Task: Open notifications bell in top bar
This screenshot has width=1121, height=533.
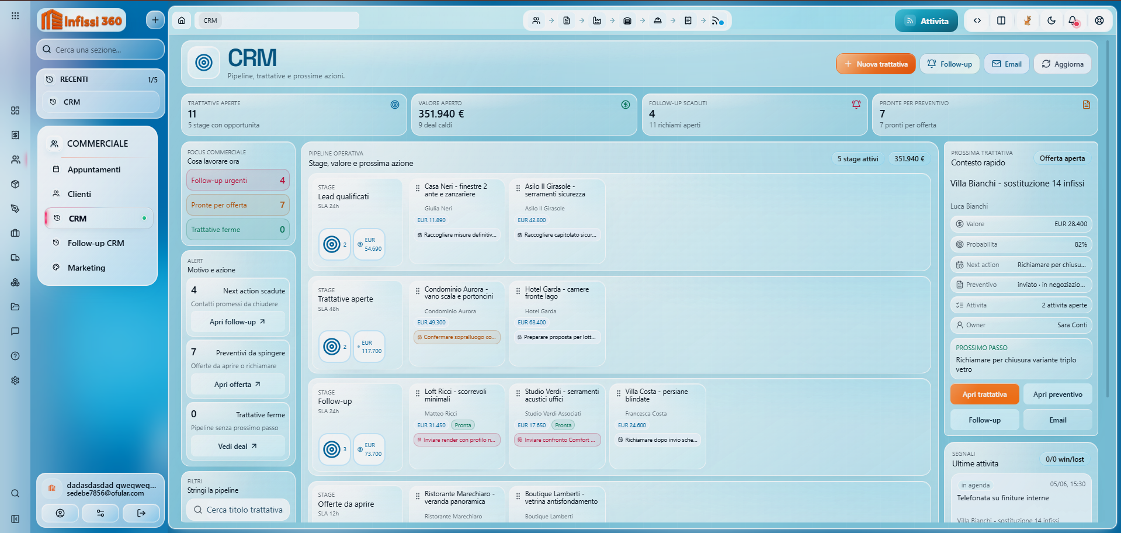Action: click(x=1073, y=20)
